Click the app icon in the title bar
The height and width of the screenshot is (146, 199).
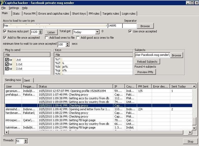[2, 3]
